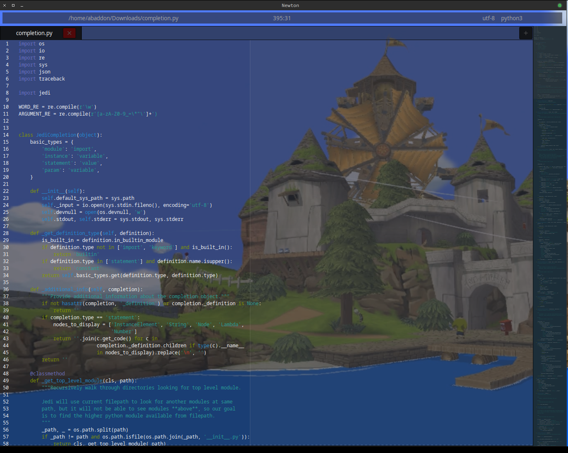This screenshot has width=568, height=453.
Task: Click the 'def _additional_info' line
Action: click(x=86, y=289)
